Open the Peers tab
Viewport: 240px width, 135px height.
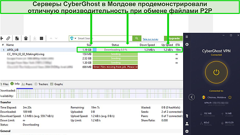tap(27, 84)
